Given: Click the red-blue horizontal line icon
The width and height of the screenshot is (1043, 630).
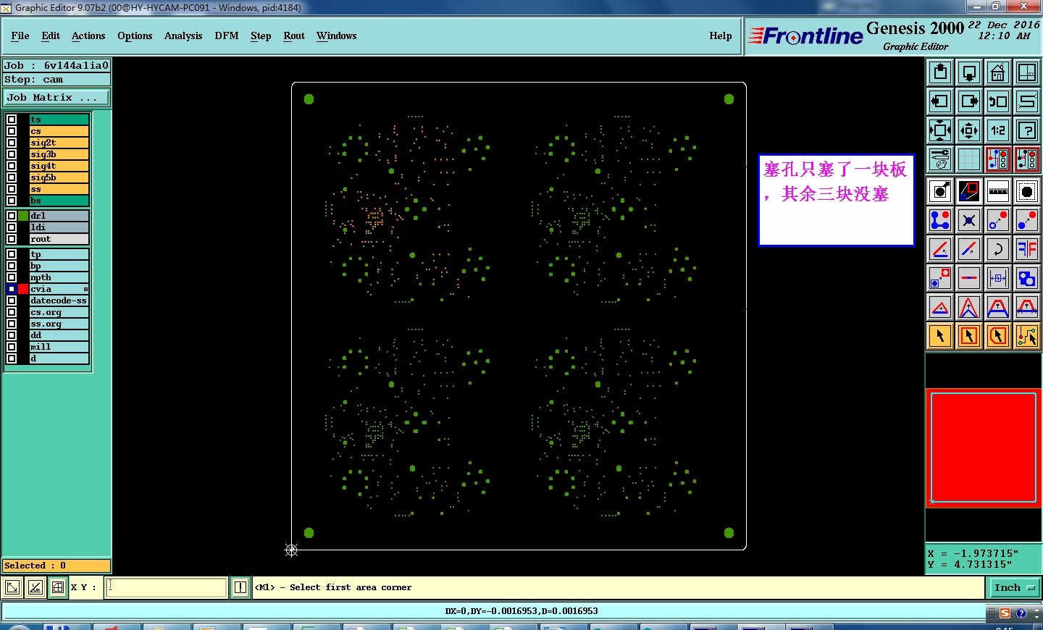Looking at the screenshot, I should click(x=969, y=278).
